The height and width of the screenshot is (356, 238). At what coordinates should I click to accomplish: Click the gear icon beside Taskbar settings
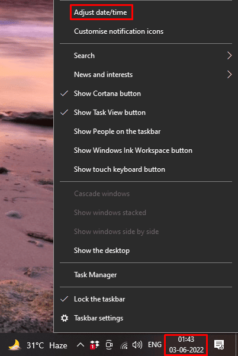tap(65, 318)
